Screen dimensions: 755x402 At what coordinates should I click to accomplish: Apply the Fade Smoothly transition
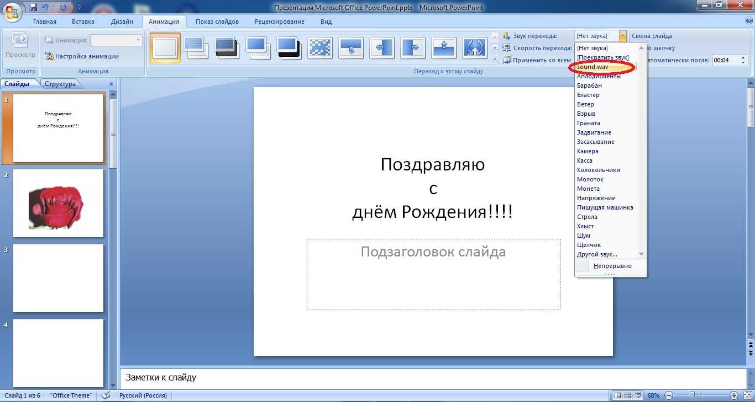tap(195, 48)
